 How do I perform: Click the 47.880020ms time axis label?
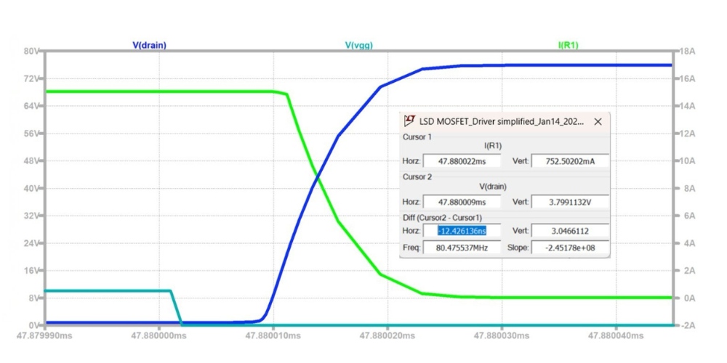[x=387, y=335]
